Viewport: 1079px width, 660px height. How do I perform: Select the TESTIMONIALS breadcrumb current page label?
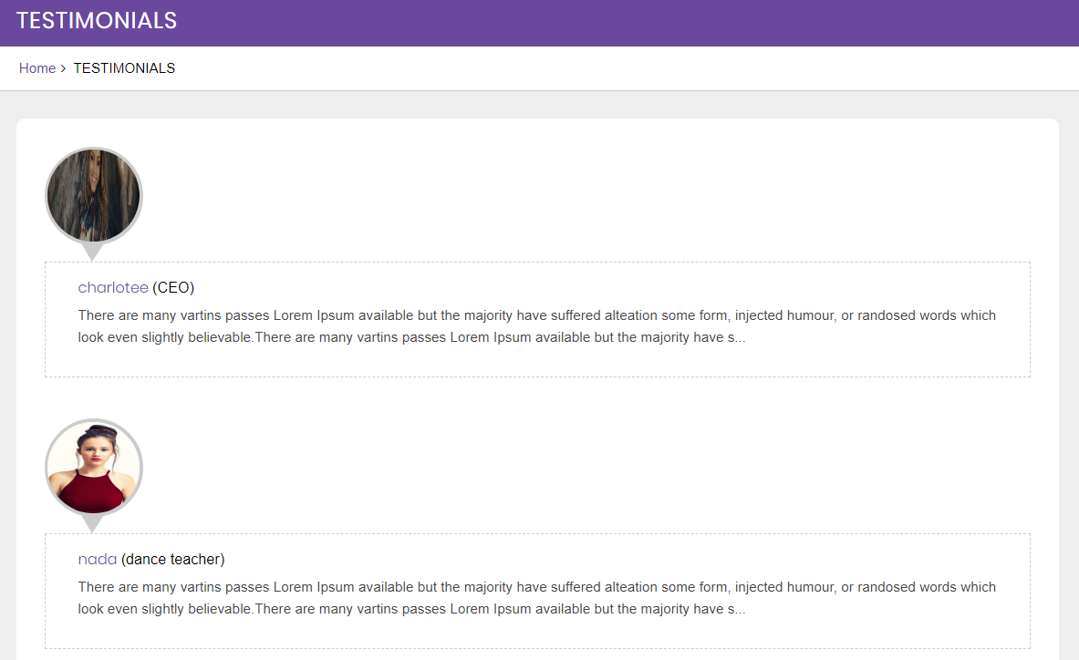click(125, 68)
